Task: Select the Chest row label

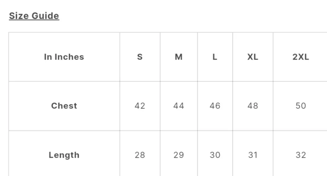Action: coord(64,106)
